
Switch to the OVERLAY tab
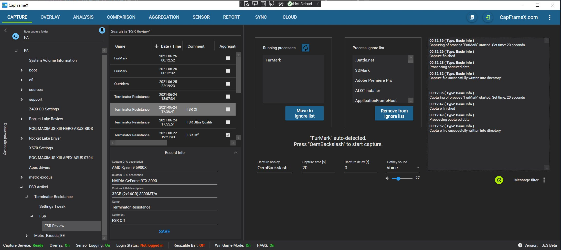pos(50,17)
